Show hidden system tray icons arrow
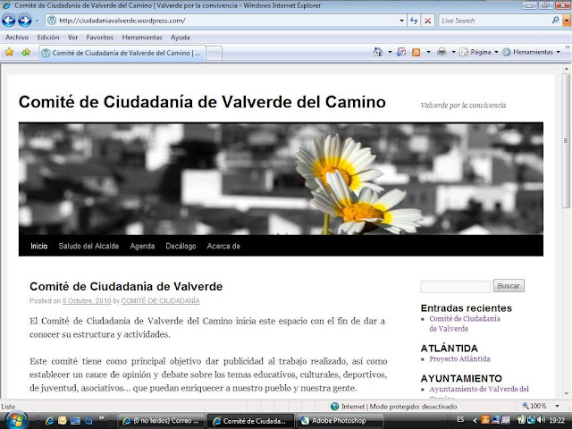The image size is (572, 429). [x=475, y=421]
